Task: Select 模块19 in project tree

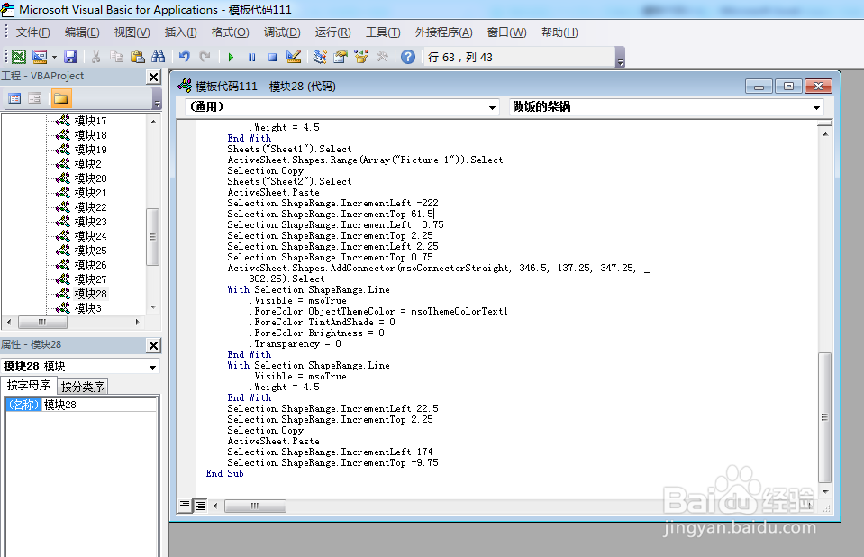Action: click(x=90, y=150)
